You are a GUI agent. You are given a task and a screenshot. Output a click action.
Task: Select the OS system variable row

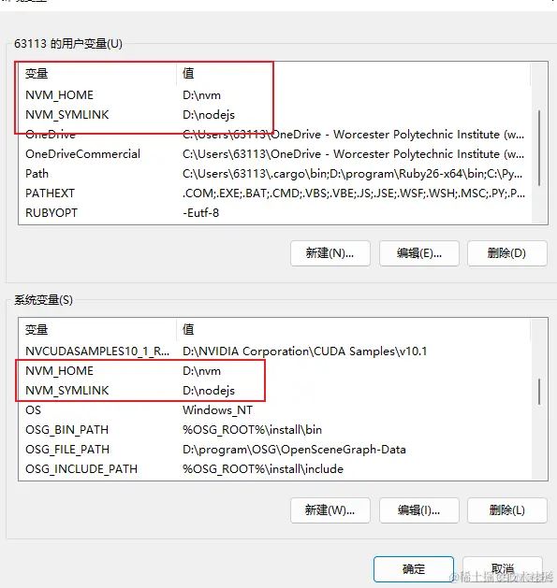(275, 409)
